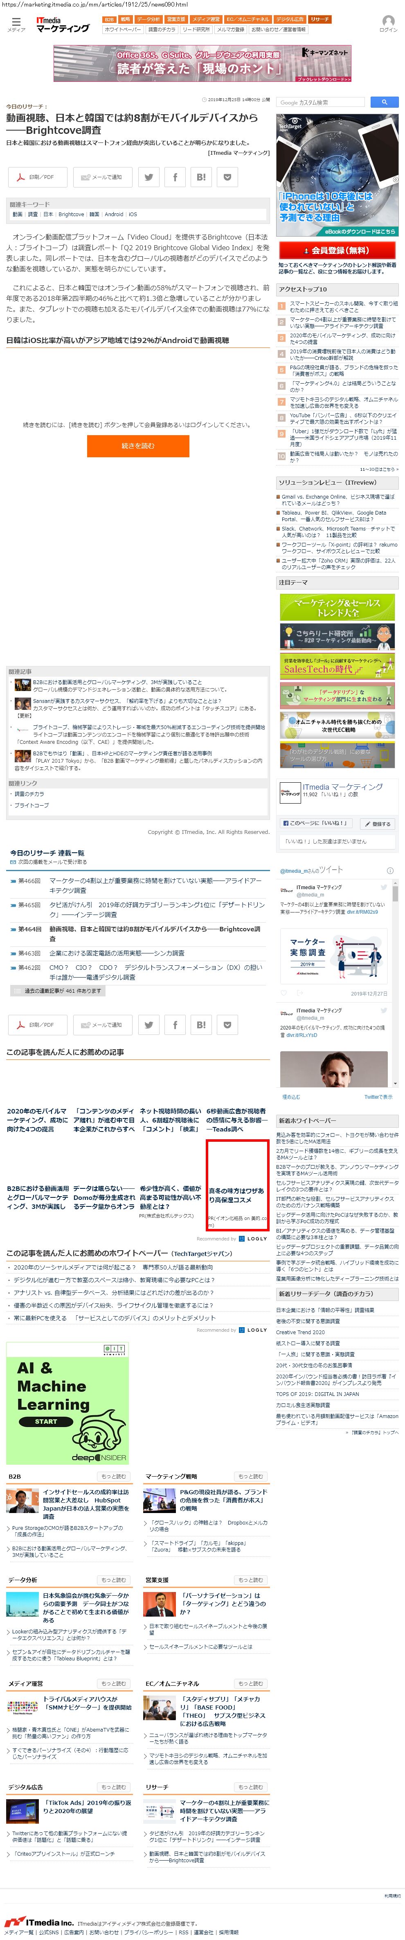Click the login user avatar icon

tap(388, 22)
